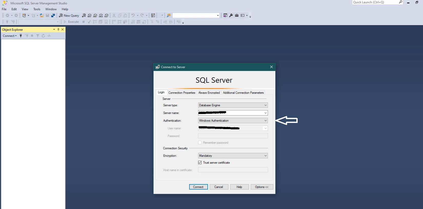Click the Activity Monitor icon
The width and height of the screenshot is (423, 209).
coord(153,15)
